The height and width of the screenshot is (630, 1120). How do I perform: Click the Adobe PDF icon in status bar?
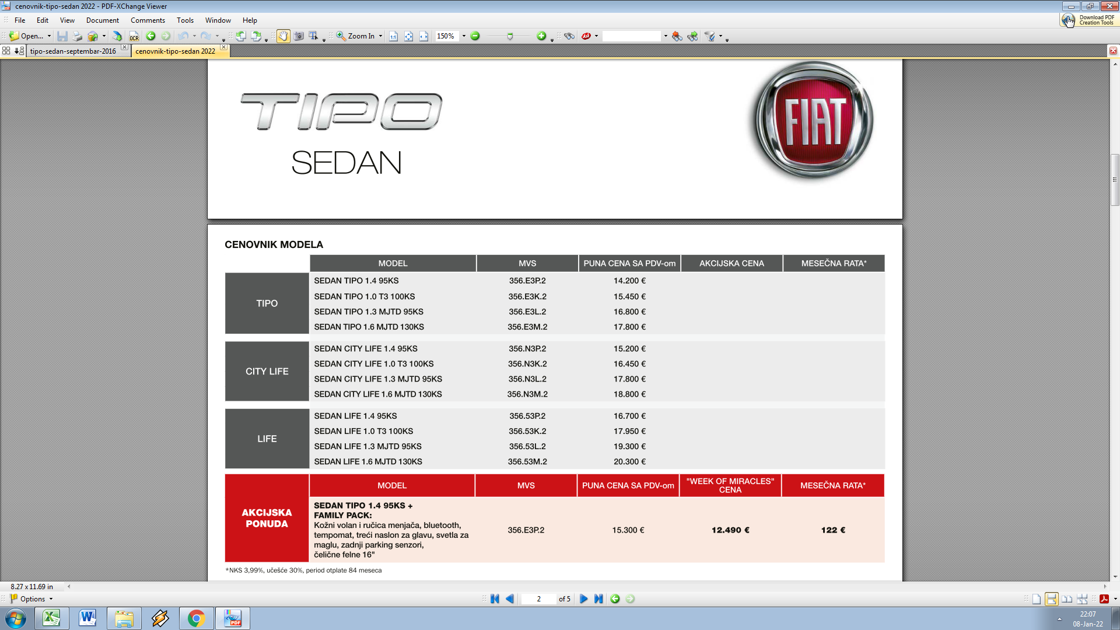point(1104,599)
